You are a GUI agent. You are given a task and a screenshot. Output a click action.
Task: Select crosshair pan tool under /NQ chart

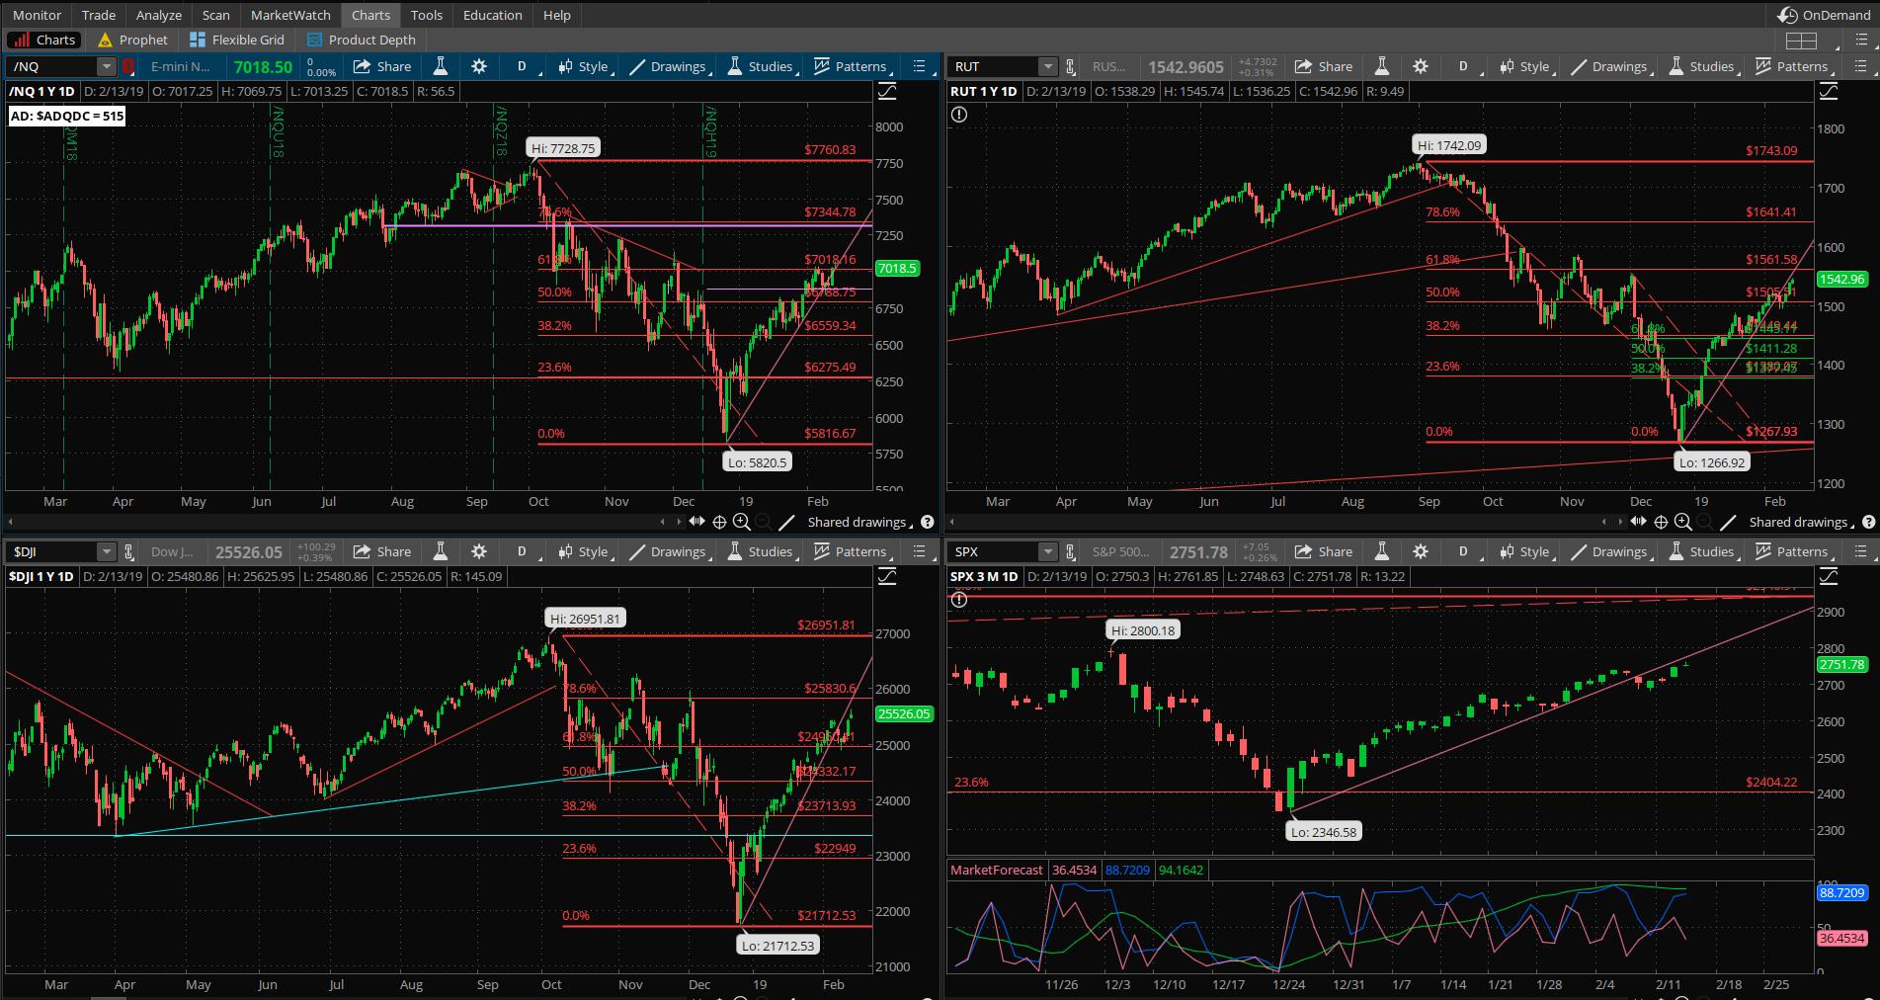coord(719,522)
